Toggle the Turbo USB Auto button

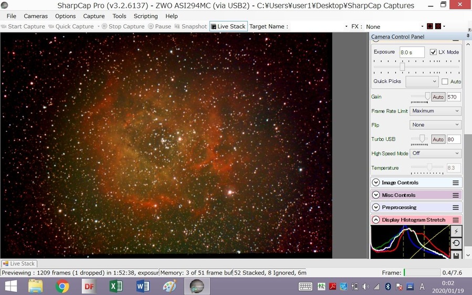438,140
